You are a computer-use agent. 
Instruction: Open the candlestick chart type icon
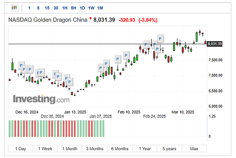click(15, 8)
